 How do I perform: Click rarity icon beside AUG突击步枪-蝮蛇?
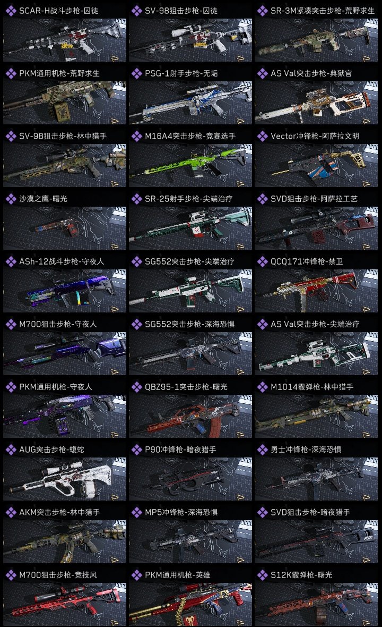point(11,450)
